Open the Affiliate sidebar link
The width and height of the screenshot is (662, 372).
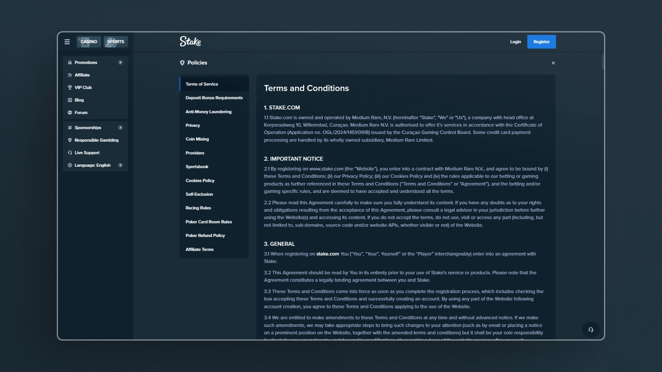pyautogui.click(x=95, y=75)
